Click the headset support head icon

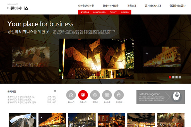(x=176, y=97)
